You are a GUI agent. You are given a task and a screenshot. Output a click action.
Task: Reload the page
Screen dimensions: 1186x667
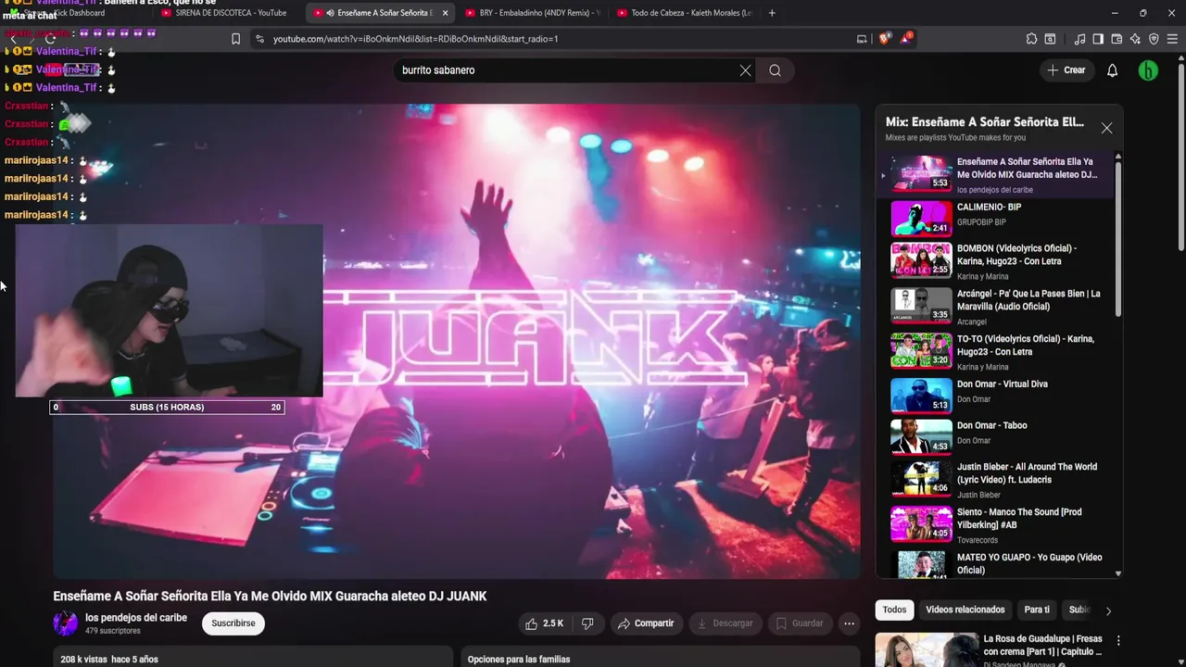50,39
